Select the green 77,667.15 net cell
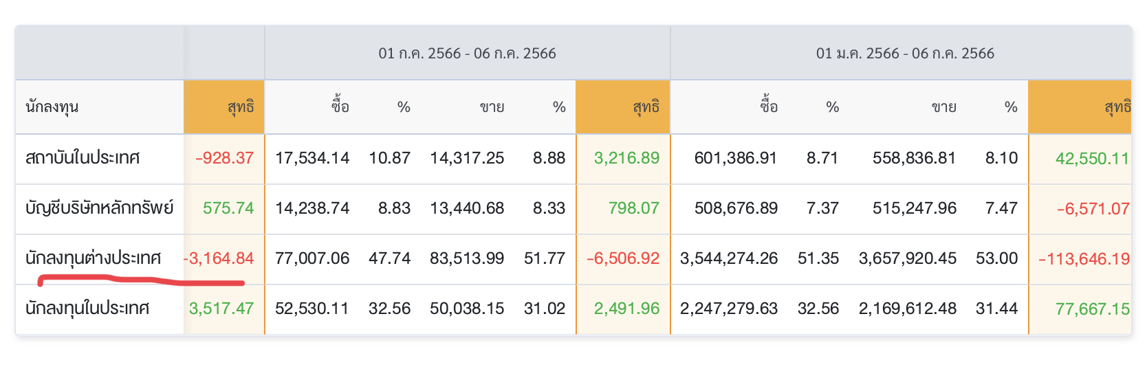The height and width of the screenshot is (369, 1147). (1092, 309)
